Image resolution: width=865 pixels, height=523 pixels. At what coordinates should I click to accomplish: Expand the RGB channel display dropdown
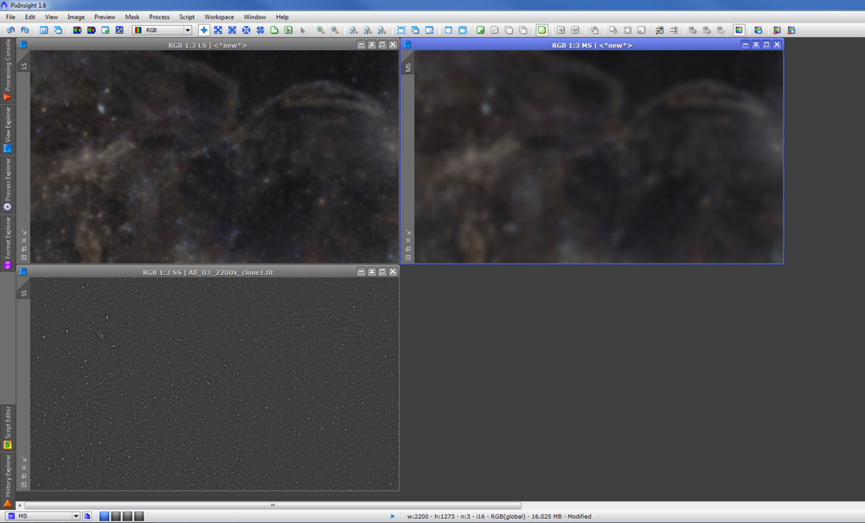point(187,30)
